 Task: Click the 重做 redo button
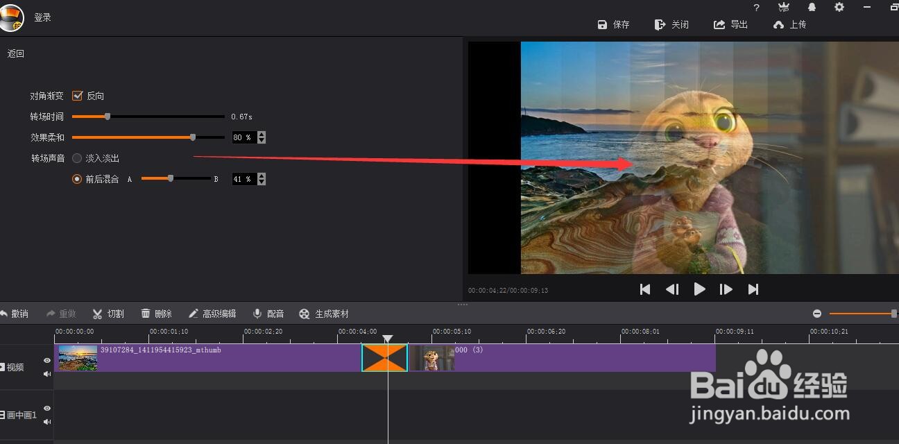click(x=61, y=314)
